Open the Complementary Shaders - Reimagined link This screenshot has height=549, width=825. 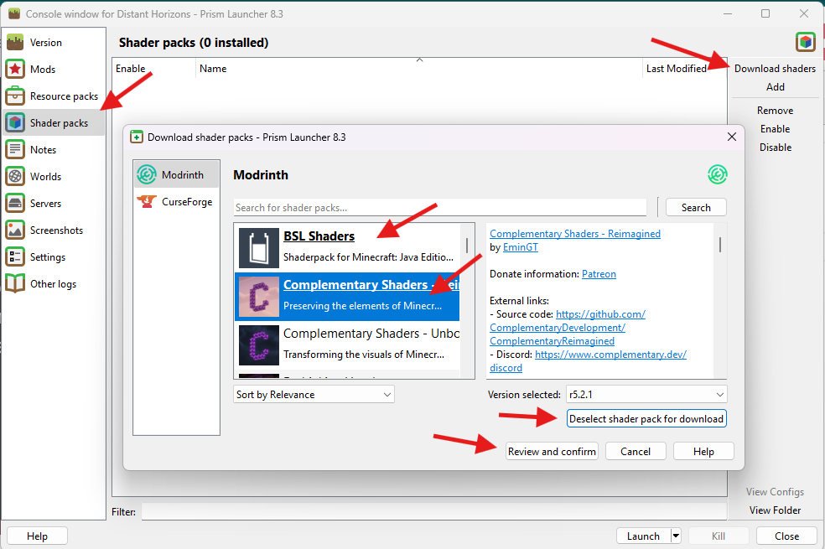pyautogui.click(x=574, y=234)
